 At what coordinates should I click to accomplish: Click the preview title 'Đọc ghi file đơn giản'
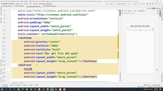point(140,26)
